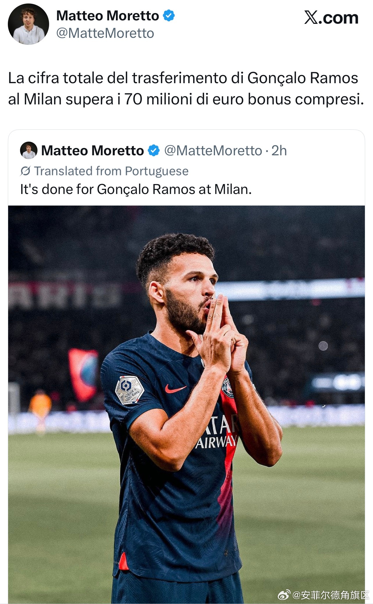Open the small avatar in the quoted tweet
This screenshot has width=373, height=604.
point(28,150)
